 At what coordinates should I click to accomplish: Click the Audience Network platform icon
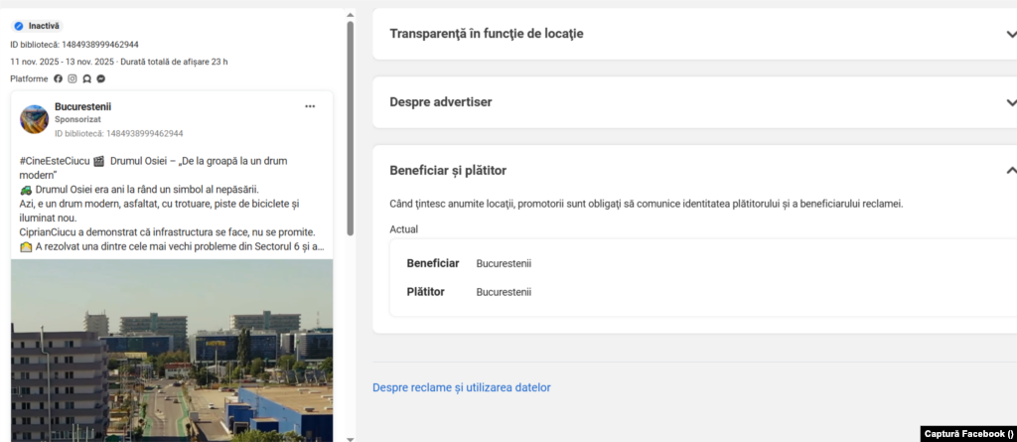coord(87,78)
